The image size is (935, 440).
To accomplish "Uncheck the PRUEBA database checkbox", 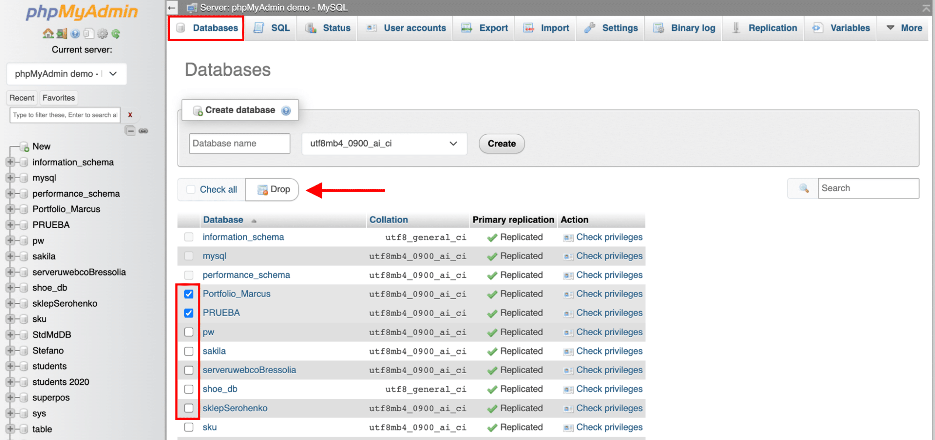I will tap(188, 313).
